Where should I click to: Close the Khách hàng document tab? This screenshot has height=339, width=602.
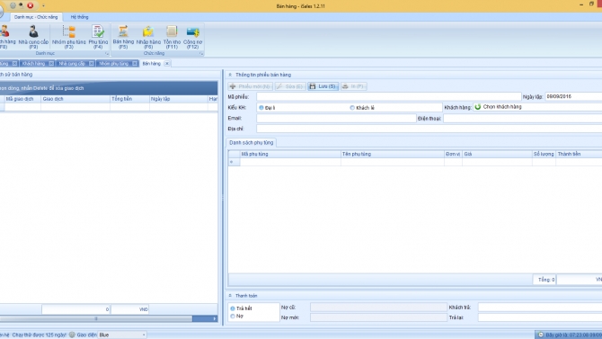pyautogui.click(x=51, y=64)
